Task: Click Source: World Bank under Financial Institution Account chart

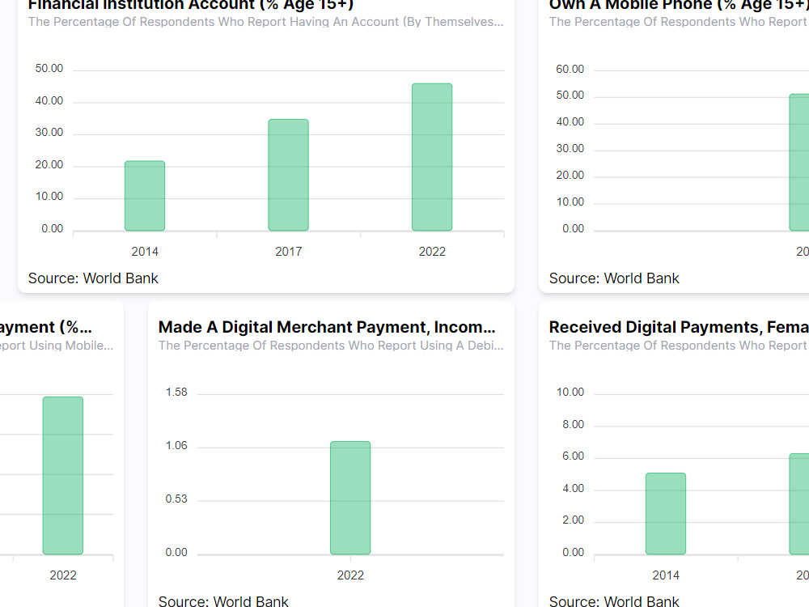Action: click(92, 278)
